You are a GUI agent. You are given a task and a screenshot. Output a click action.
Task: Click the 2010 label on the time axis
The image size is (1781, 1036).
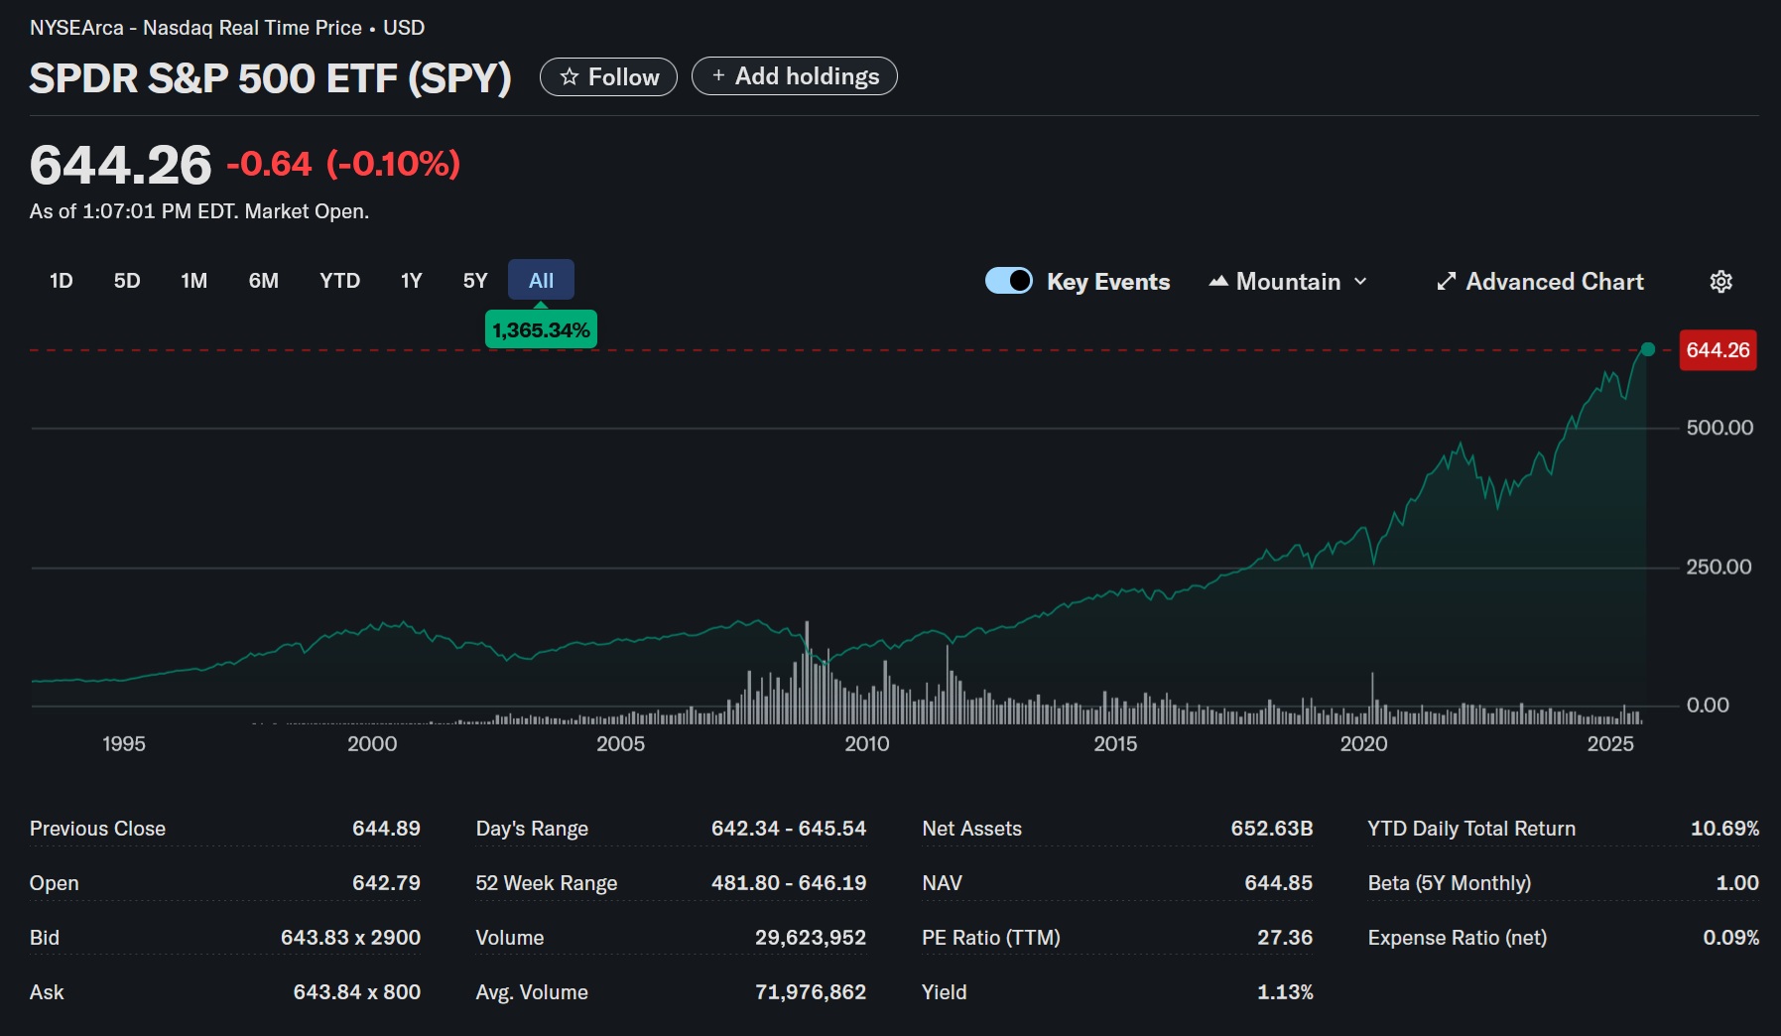point(867,744)
